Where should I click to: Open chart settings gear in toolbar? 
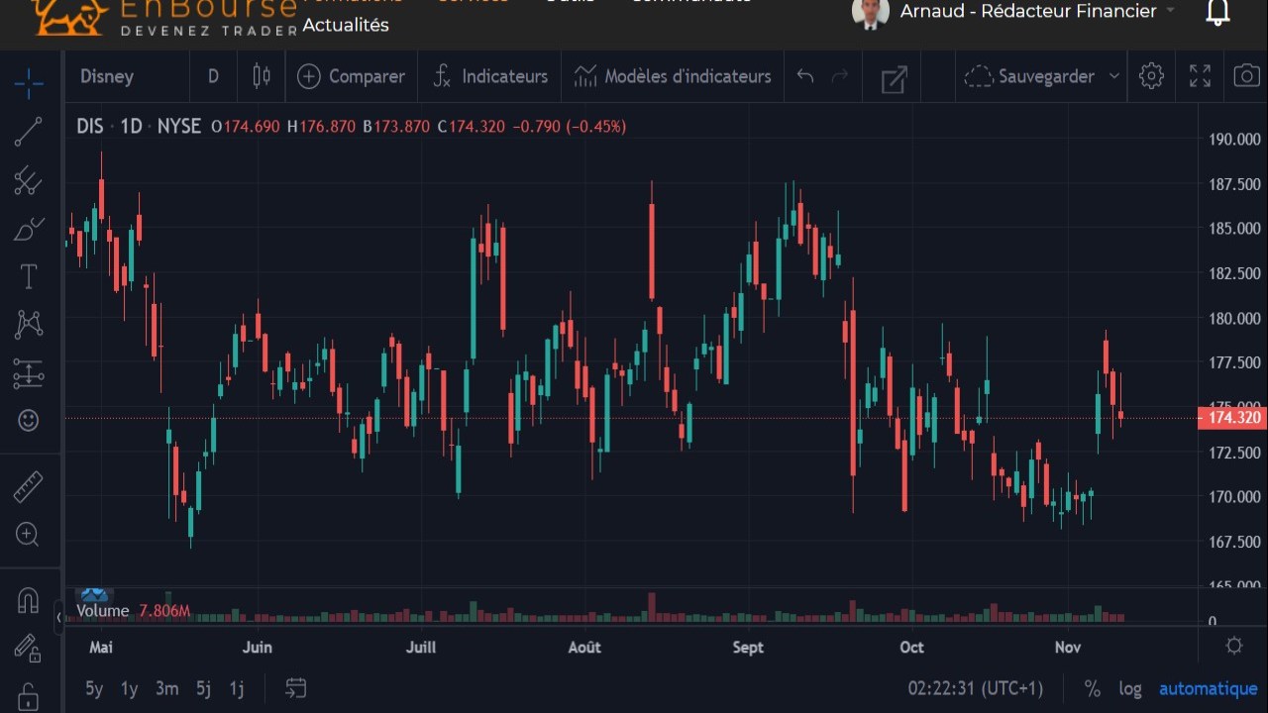tap(1151, 76)
